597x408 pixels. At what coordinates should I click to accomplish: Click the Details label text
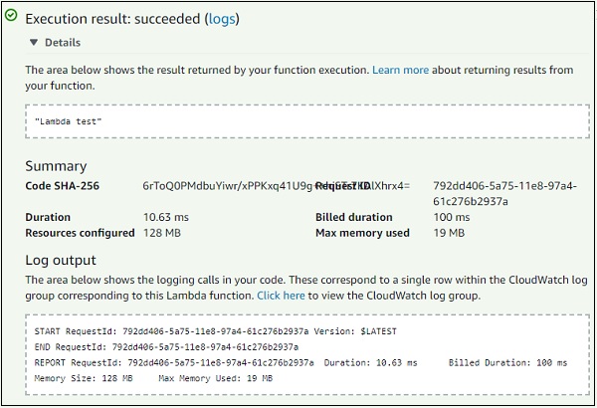pyautogui.click(x=62, y=43)
